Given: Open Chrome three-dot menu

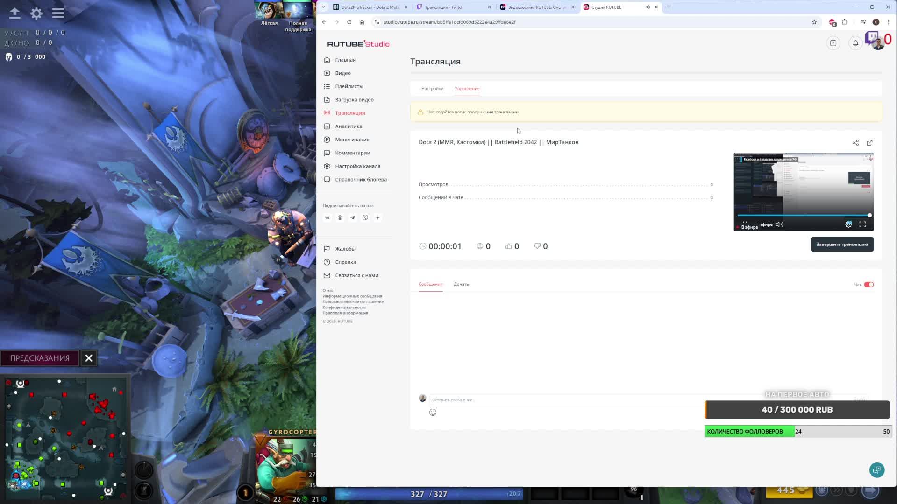Looking at the screenshot, I should pos(888,22).
